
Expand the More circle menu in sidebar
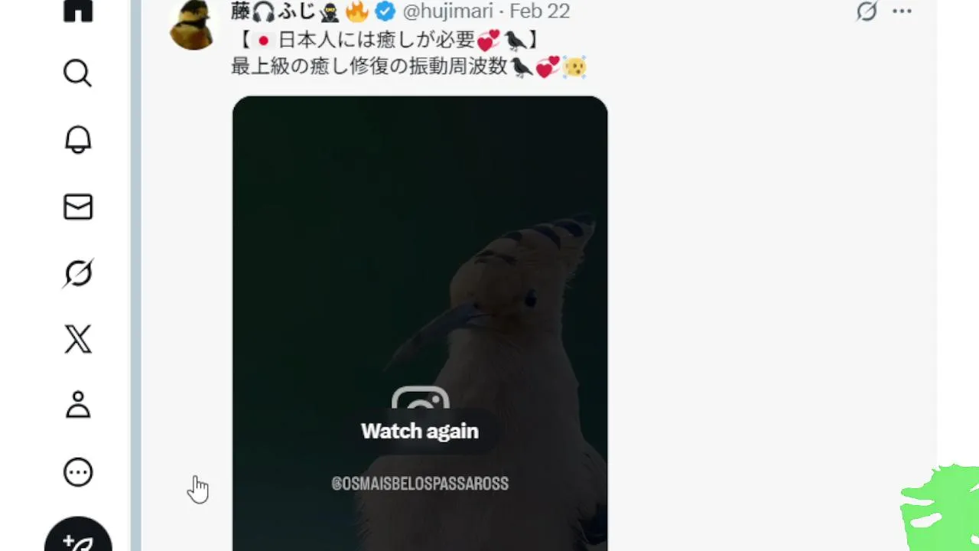point(78,472)
